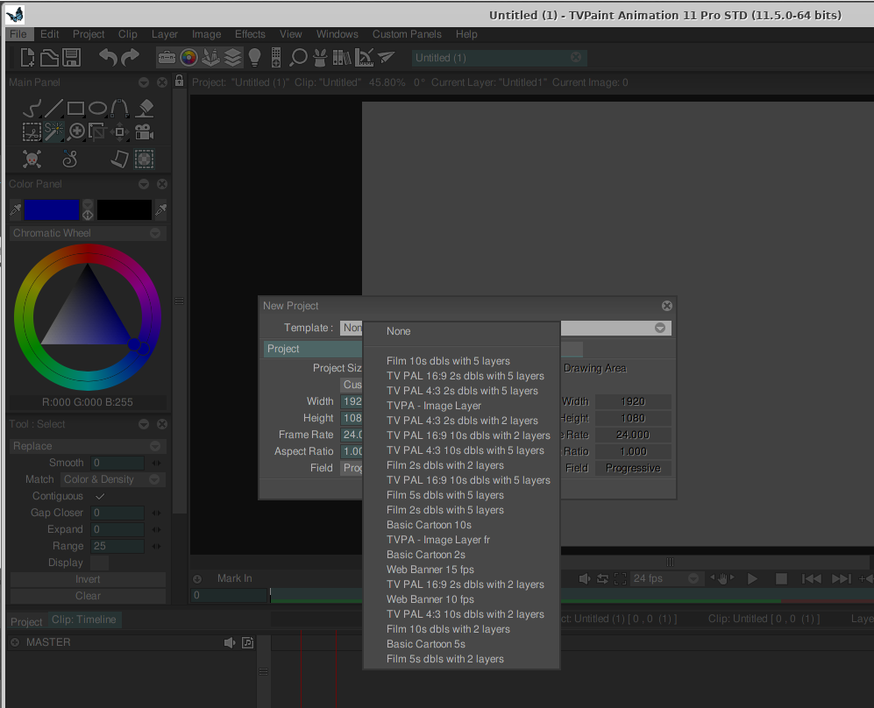Select the crop tool in Main Panel

(x=97, y=132)
